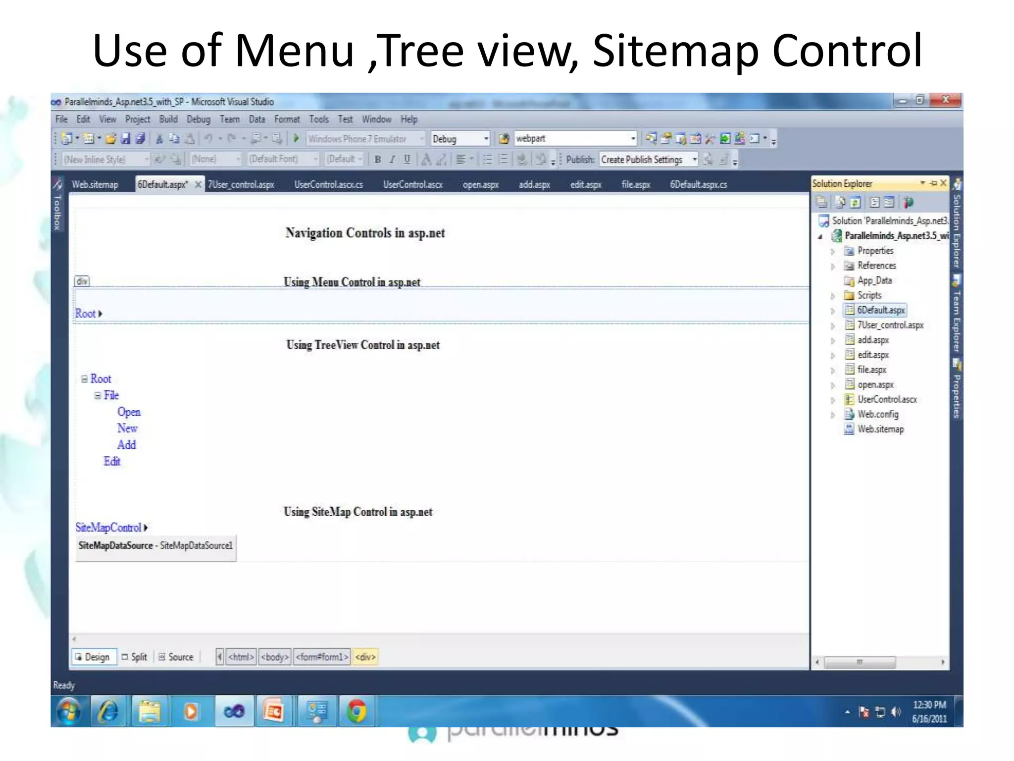Click the Save All toolbar icon
This screenshot has width=1014, height=761.
pos(140,139)
